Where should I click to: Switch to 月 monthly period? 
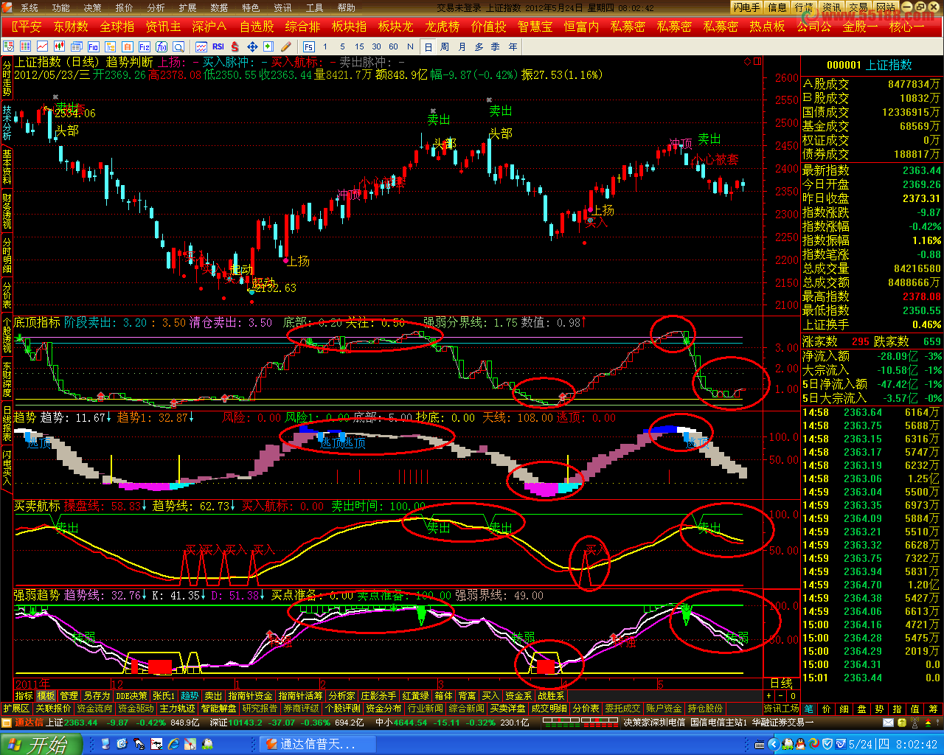tap(462, 46)
